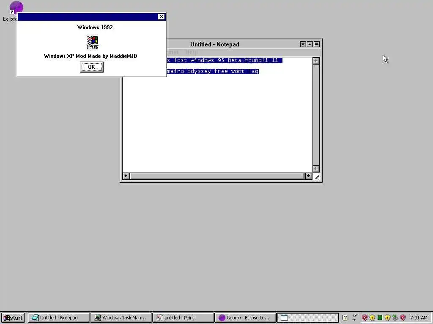
Task: Click the Notepad horizontal scrollbar track
Action: coord(217,176)
